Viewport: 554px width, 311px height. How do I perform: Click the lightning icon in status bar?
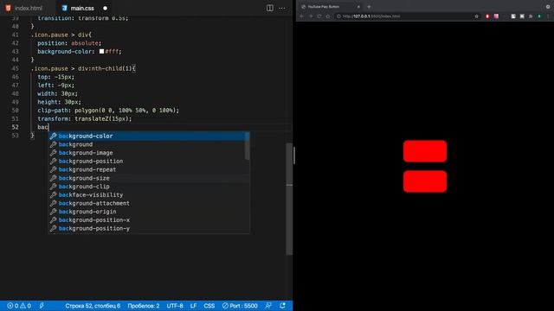(42, 306)
